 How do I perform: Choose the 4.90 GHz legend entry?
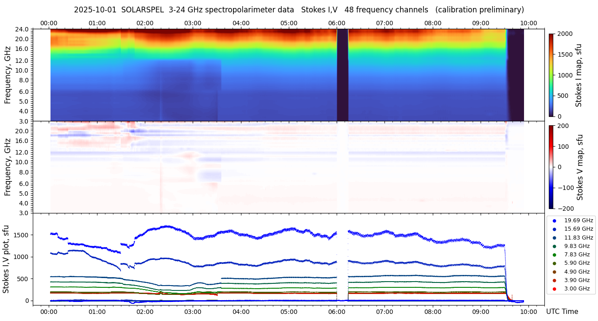(554, 272)
